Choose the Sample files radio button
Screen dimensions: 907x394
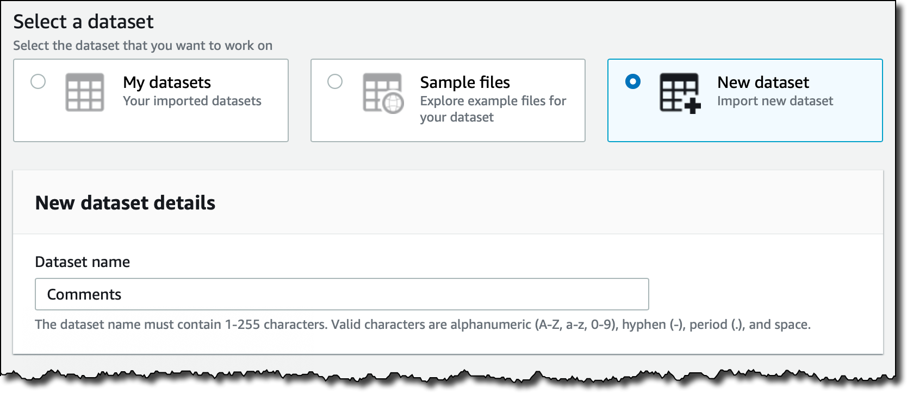tap(335, 82)
